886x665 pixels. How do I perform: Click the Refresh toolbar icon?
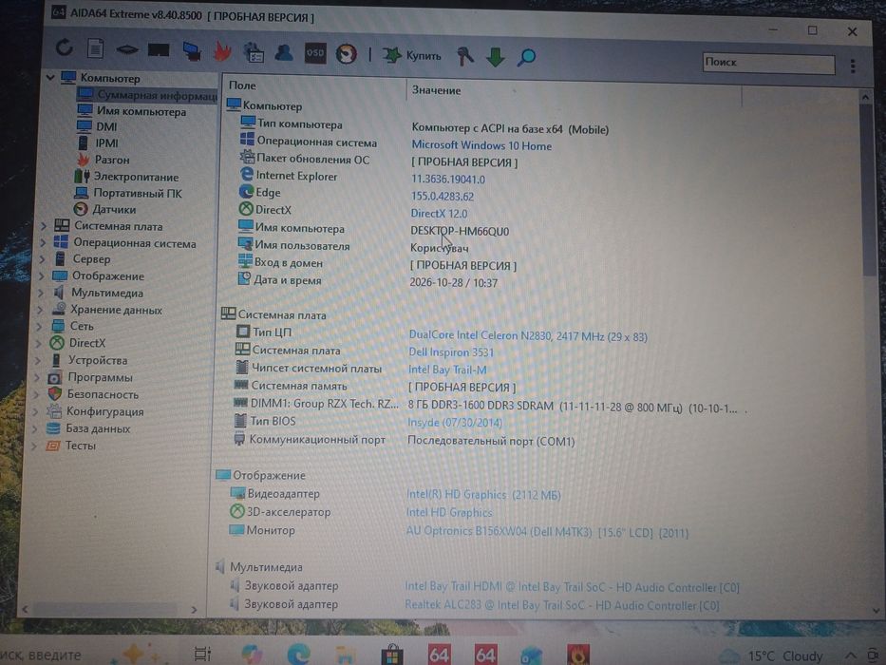65,48
